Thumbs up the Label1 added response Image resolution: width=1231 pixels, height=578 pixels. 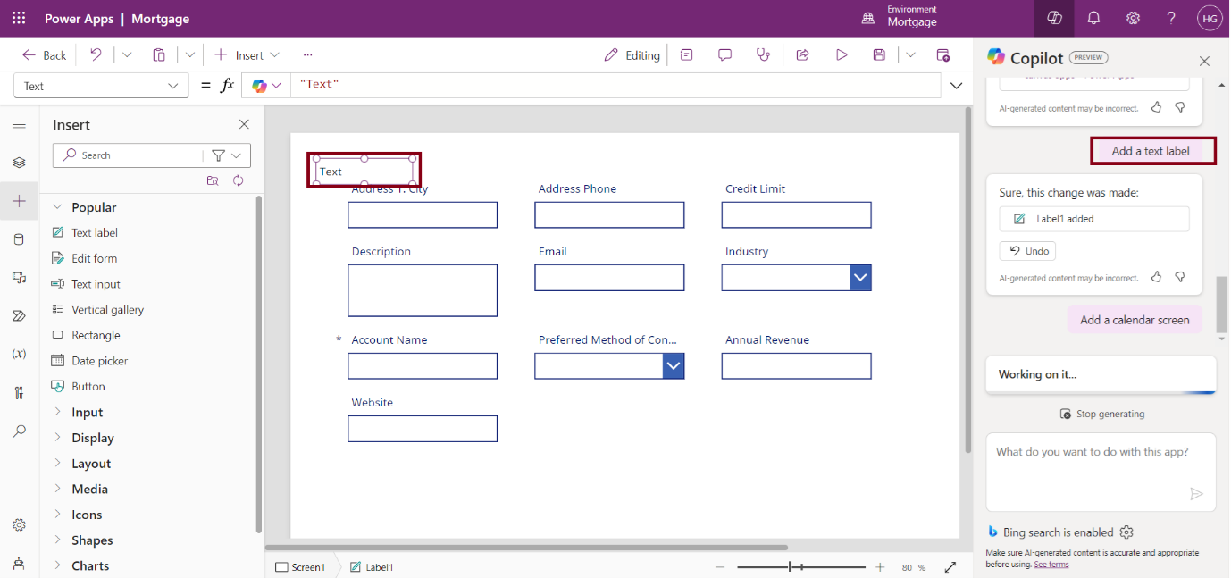point(1157,277)
